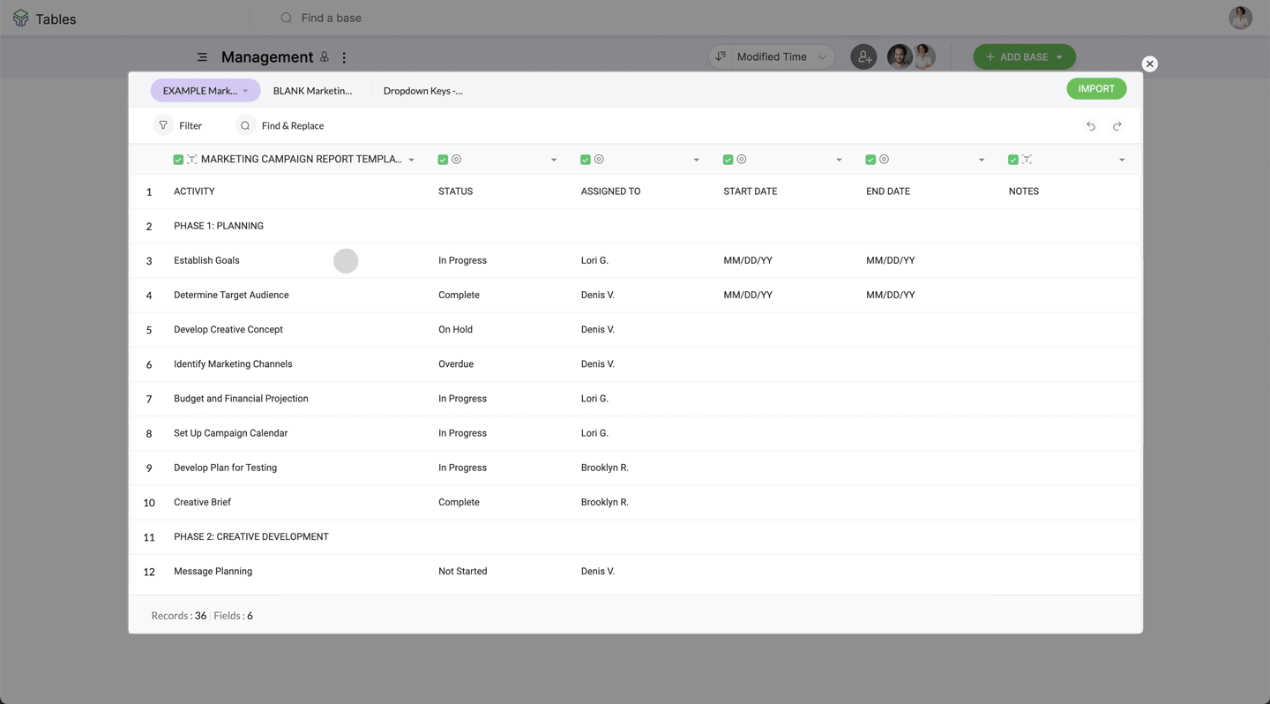This screenshot has width=1270, height=704.
Task: Click the Find & Replace search icon
Action: (x=245, y=125)
